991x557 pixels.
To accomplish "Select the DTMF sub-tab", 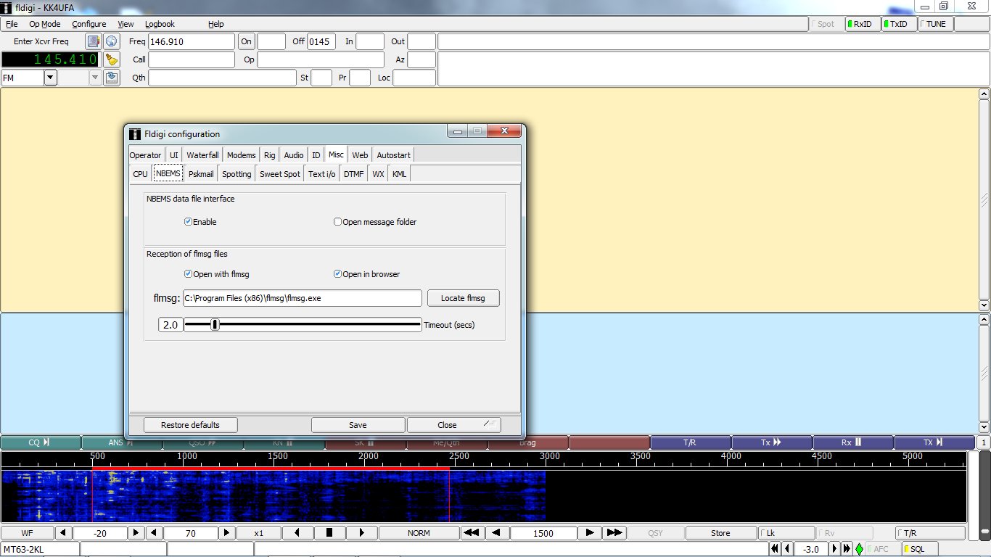I will pos(354,174).
